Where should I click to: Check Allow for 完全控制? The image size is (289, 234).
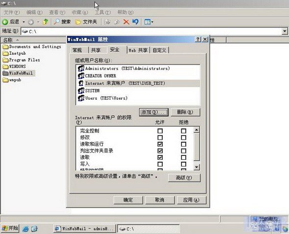(x=160, y=131)
